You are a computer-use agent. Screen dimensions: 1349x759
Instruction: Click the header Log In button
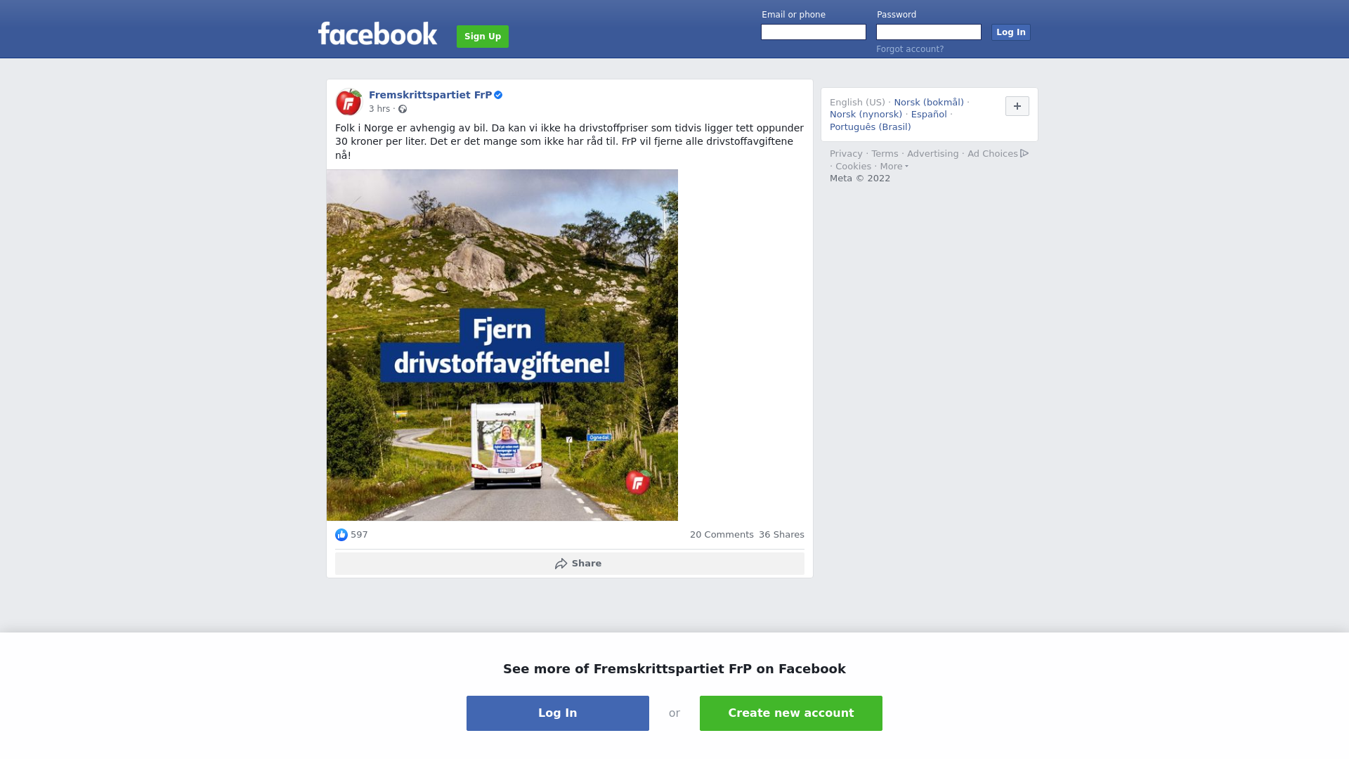point(1010,32)
